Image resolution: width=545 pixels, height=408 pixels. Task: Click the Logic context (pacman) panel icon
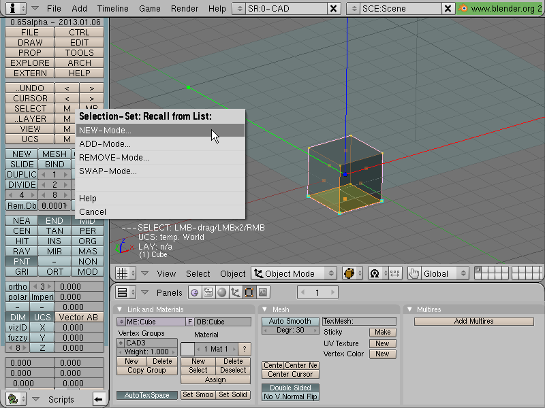[x=195, y=292]
